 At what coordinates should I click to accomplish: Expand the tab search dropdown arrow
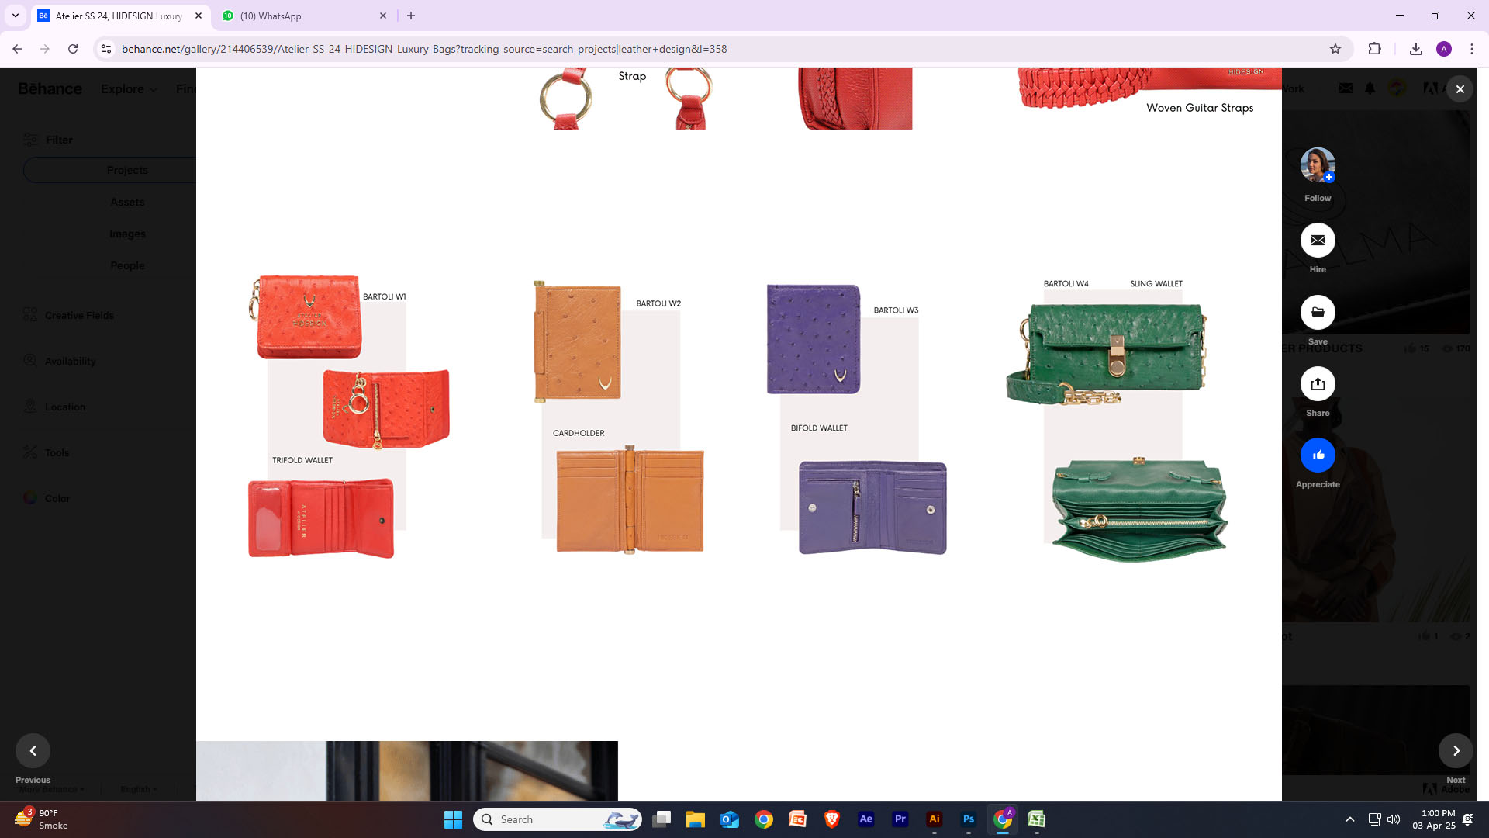[x=15, y=16]
